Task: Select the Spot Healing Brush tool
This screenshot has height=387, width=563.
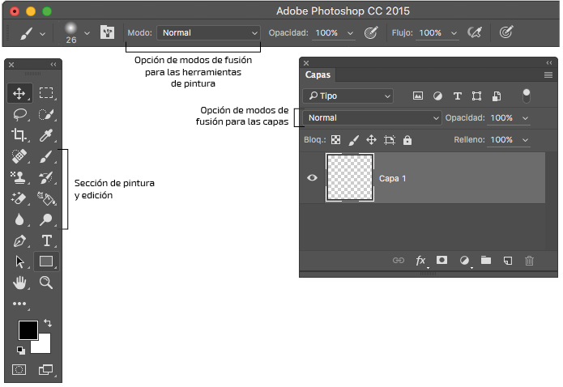Action: tap(19, 156)
